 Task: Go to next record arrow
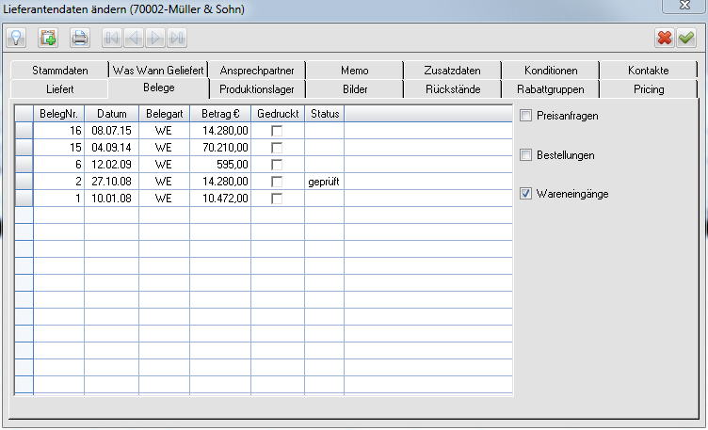click(x=155, y=38)
